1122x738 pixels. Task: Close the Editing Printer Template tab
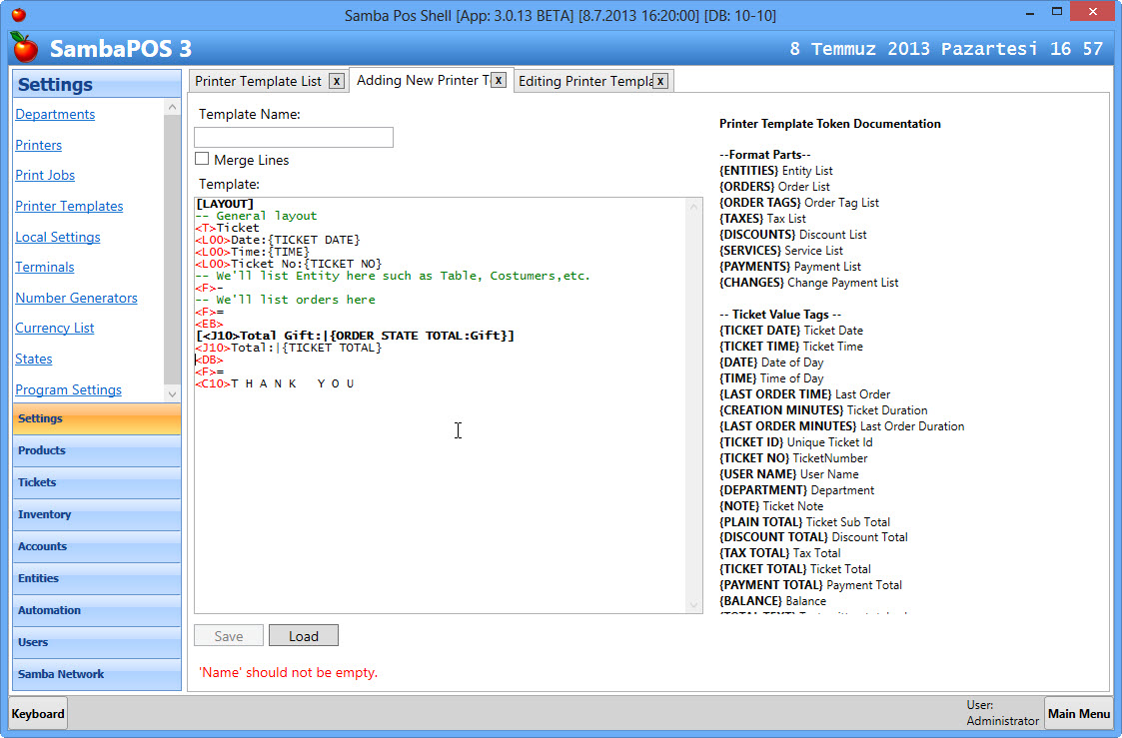(660, 81)
